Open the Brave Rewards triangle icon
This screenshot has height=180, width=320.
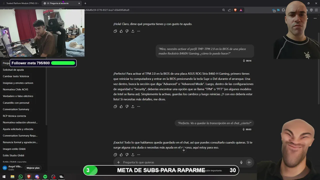coord(241,10)
